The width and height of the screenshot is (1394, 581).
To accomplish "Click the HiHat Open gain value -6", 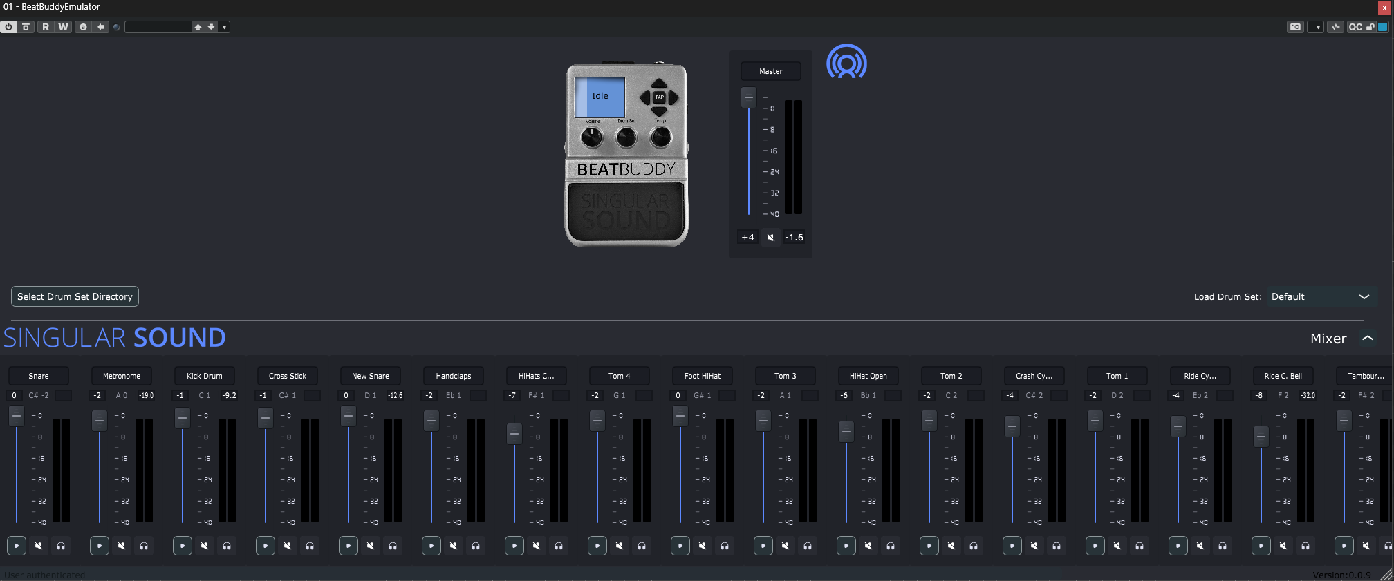I will point(844,395).
